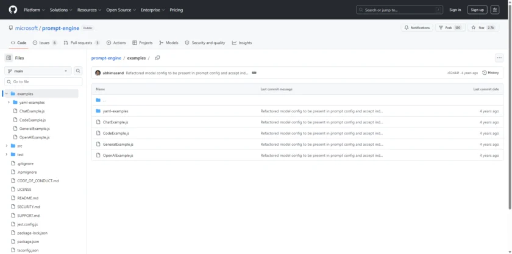The width and height of the screenshot is (512, 254).
Task: Open the src folder in the tree
Action: coord(20,146)
